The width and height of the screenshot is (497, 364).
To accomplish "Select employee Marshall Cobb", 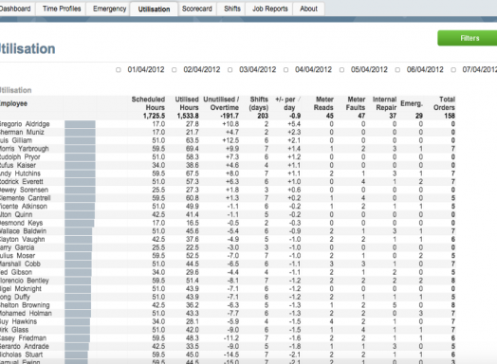I will click(x=20, y=264).
